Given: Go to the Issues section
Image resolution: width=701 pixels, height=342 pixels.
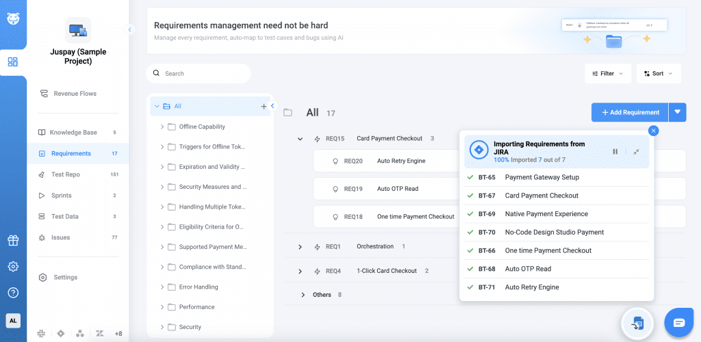Looking at the screenshot, I should (60, 237).
